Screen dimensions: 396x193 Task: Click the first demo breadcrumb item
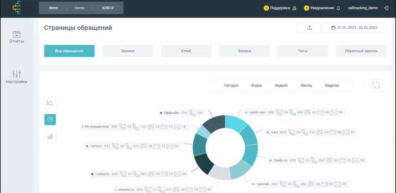53,8
